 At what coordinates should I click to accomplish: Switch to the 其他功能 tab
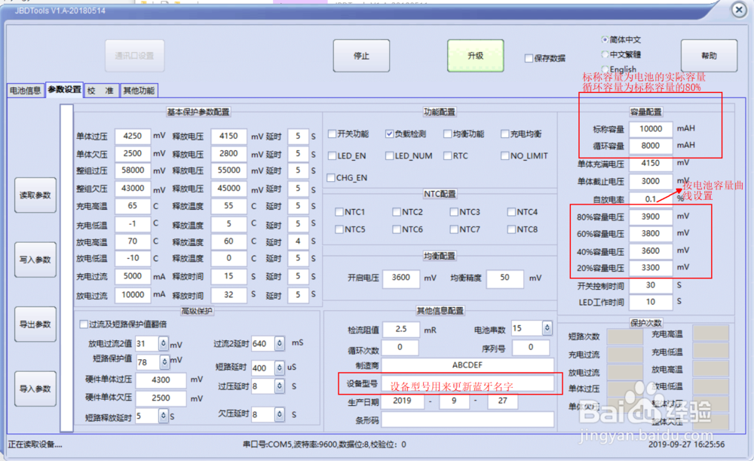[x=139, y=91]
